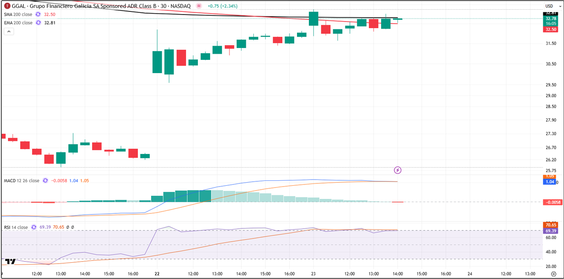Image resolution: width=564 pixels, height=279 pixels.
Task: Collapse the indicator legend with the chevron button
Action: [9, 32]
